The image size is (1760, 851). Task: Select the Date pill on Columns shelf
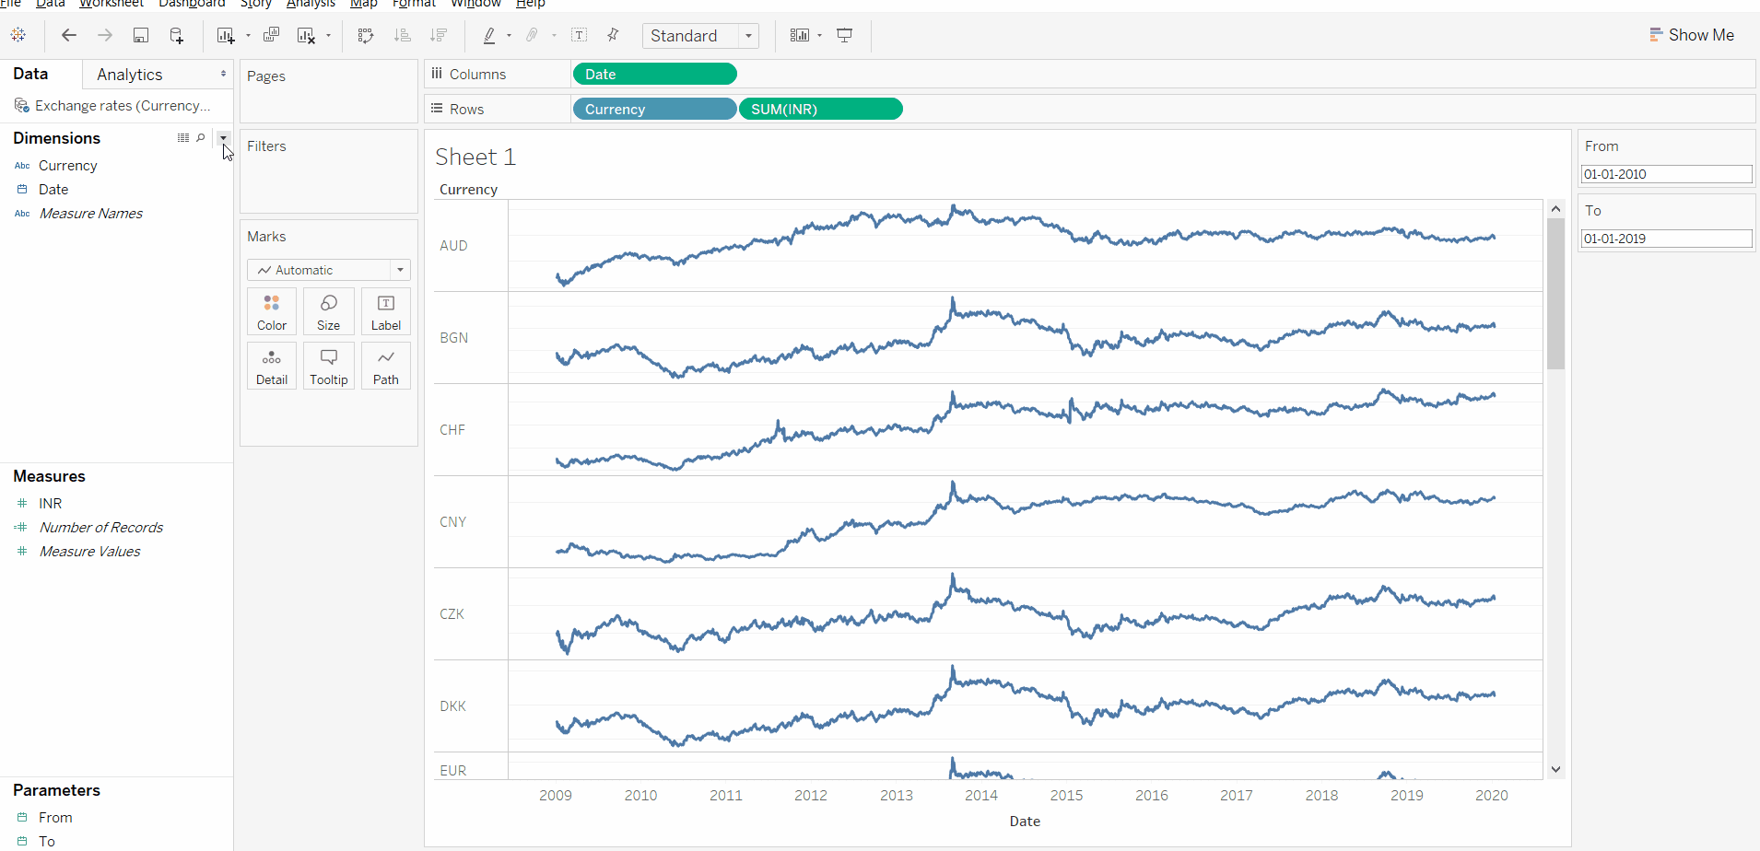click(654, 75)
